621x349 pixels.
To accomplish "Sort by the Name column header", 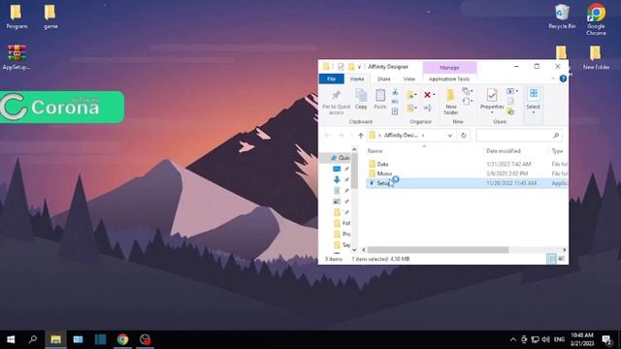I will [x=375, y=151].
